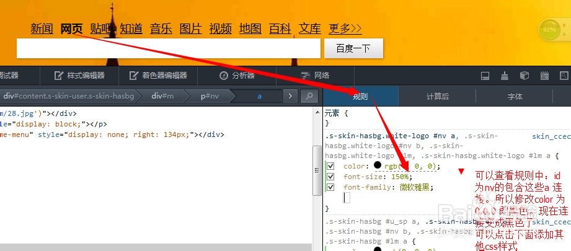Click the 61% circular widget
The width and height of the screenshot is (571, 251).
(549, 30)
